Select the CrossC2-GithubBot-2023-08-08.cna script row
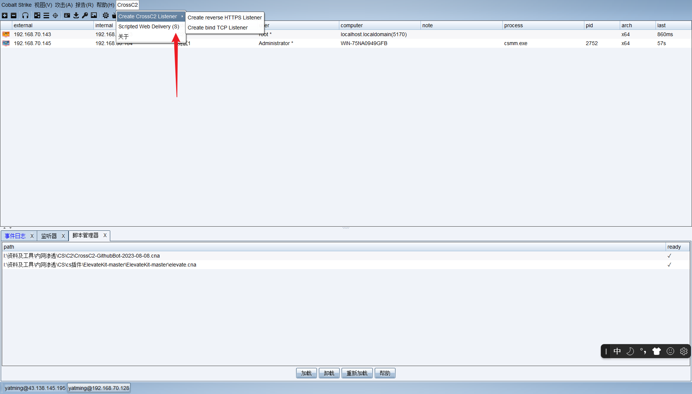The width and height of the screenshot is (692, 394). [x=346, y=256]
